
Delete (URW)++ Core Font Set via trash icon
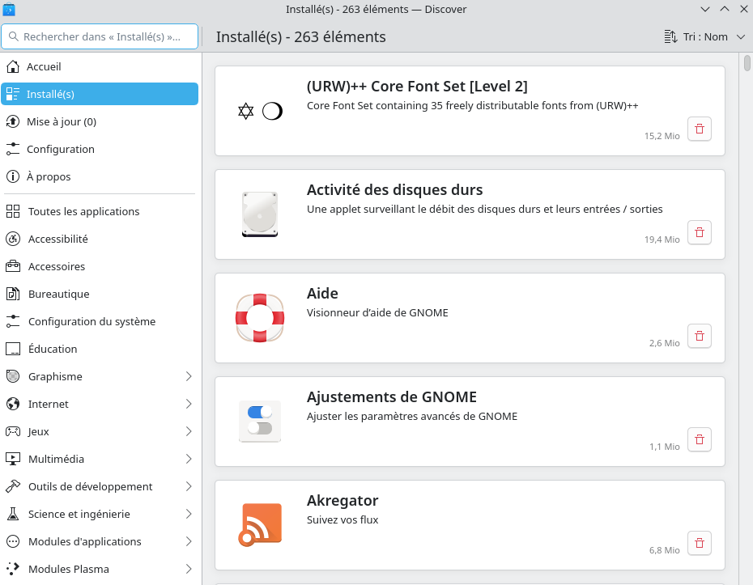[700, 129]
